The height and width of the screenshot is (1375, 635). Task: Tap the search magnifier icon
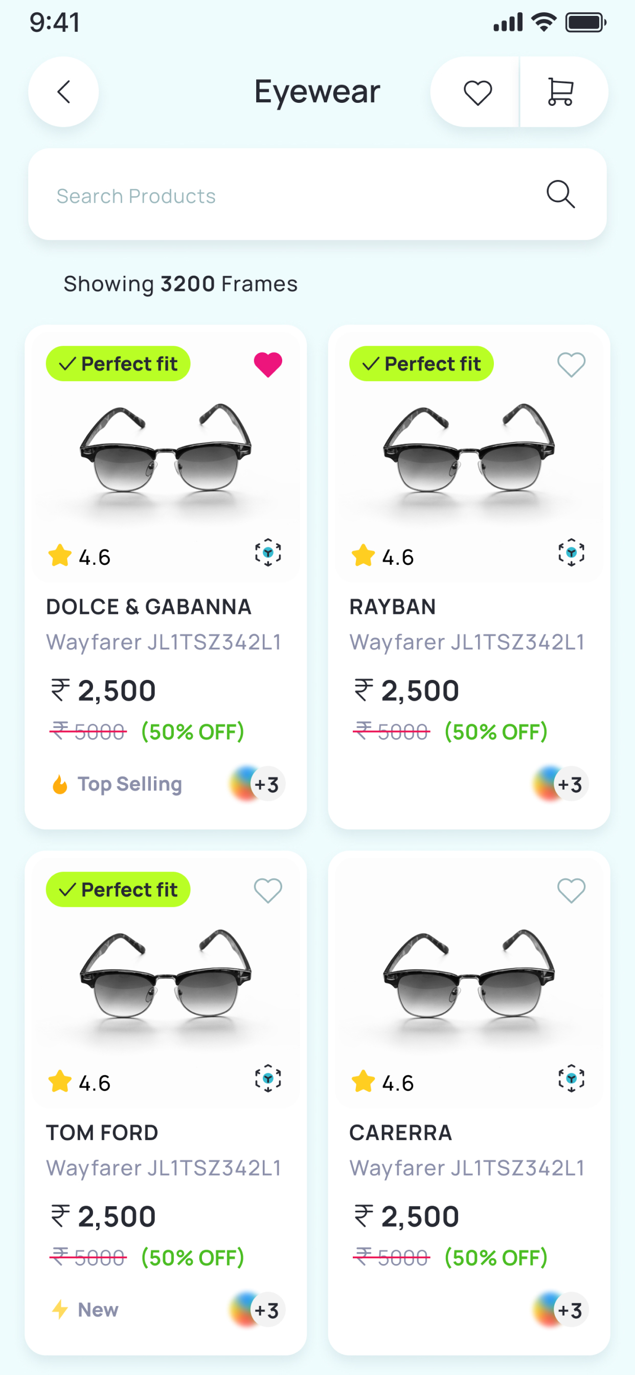point(560,194)
